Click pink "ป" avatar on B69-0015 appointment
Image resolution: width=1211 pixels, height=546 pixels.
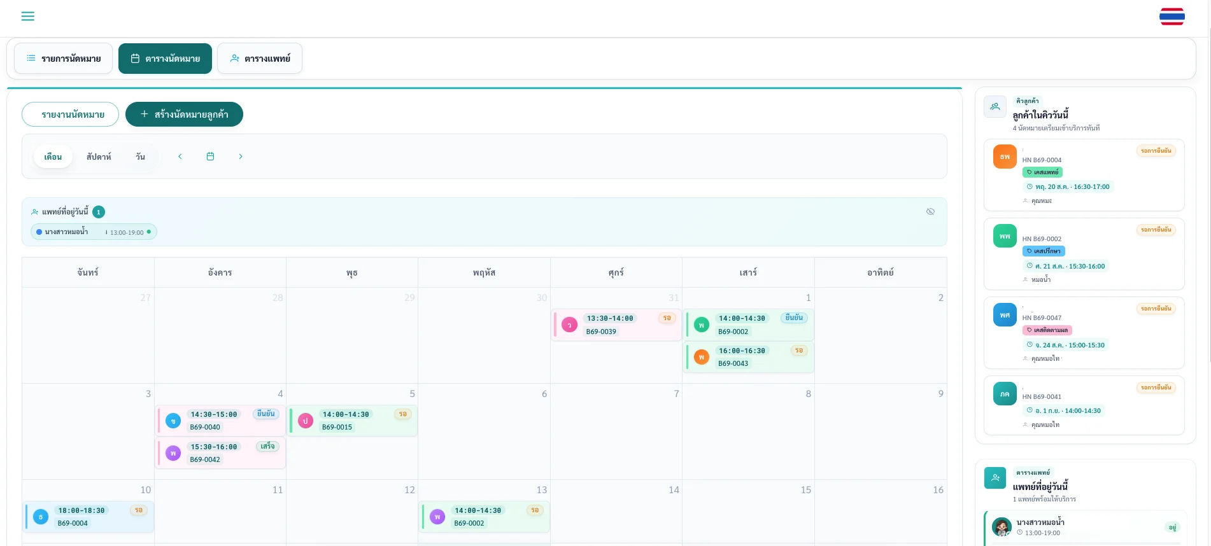[x=306, y=421]
